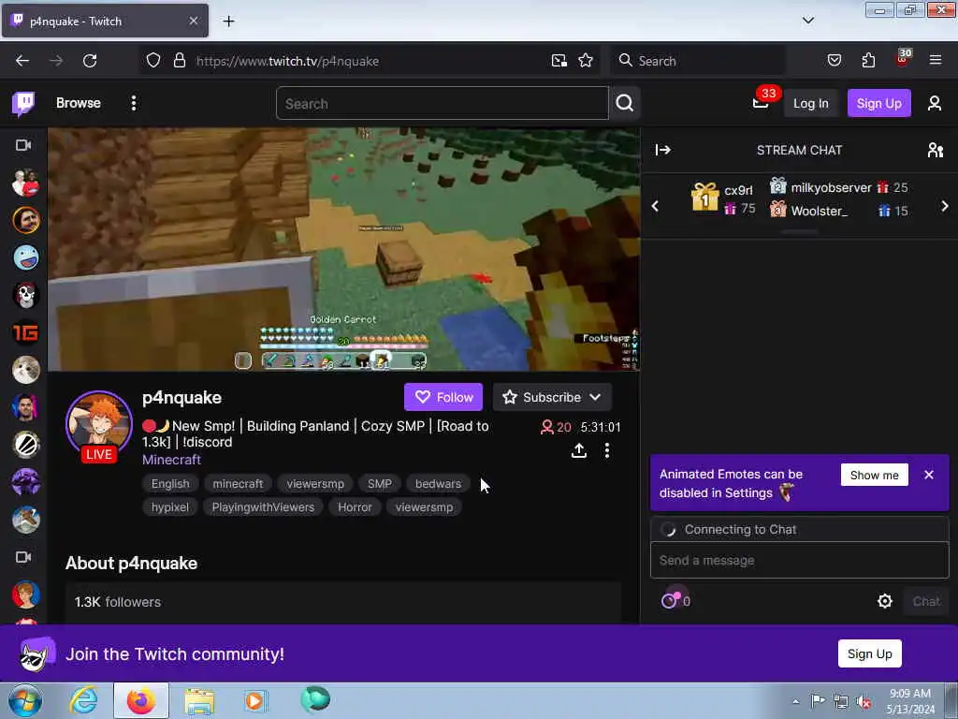Share the stream via share icon

(x=578, y=450)
